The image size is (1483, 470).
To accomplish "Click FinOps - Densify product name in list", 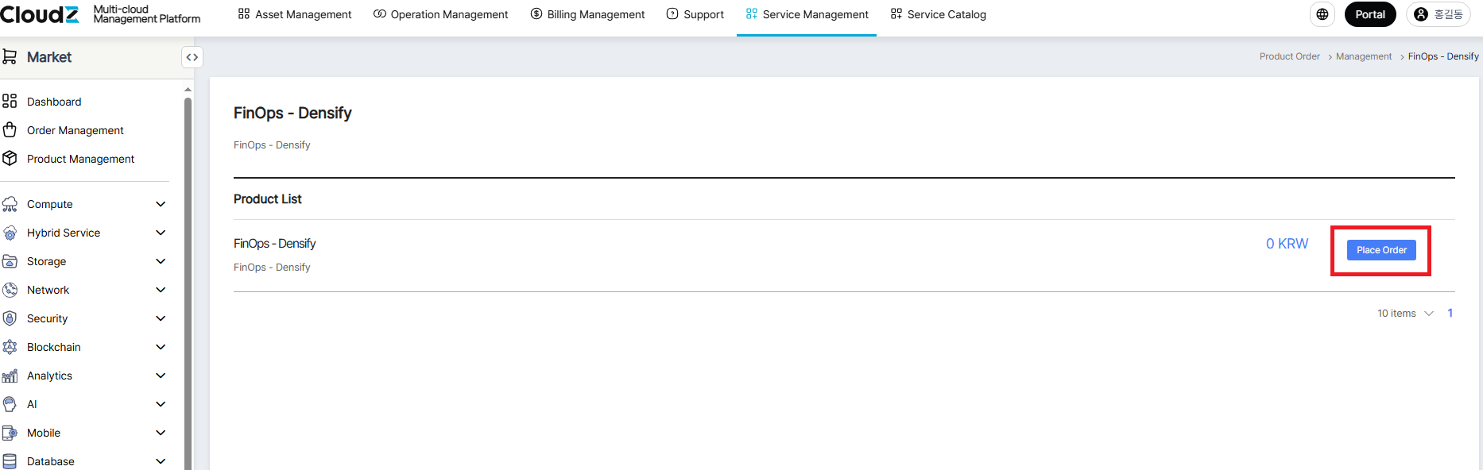I will pyautogui.click(x=274, y=244).
